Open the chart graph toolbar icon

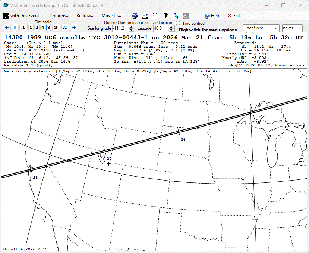tap(145, 16)
